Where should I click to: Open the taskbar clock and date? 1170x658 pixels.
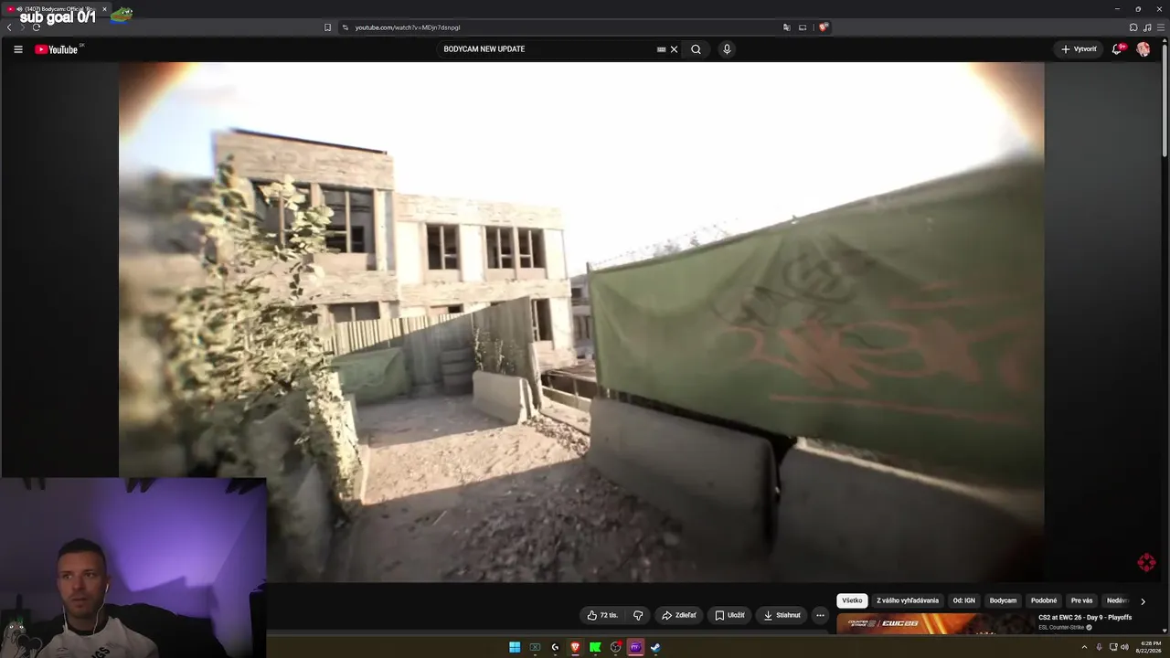(x=1150, y=647)
